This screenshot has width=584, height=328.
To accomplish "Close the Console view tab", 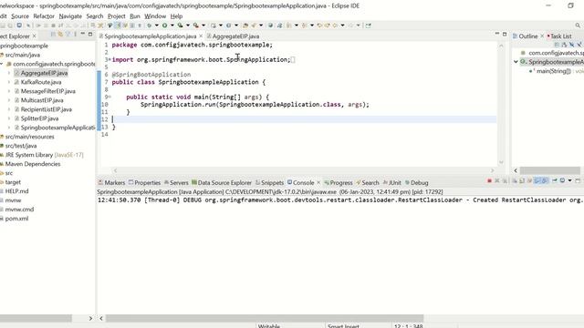I will click(x=318, y=182).
